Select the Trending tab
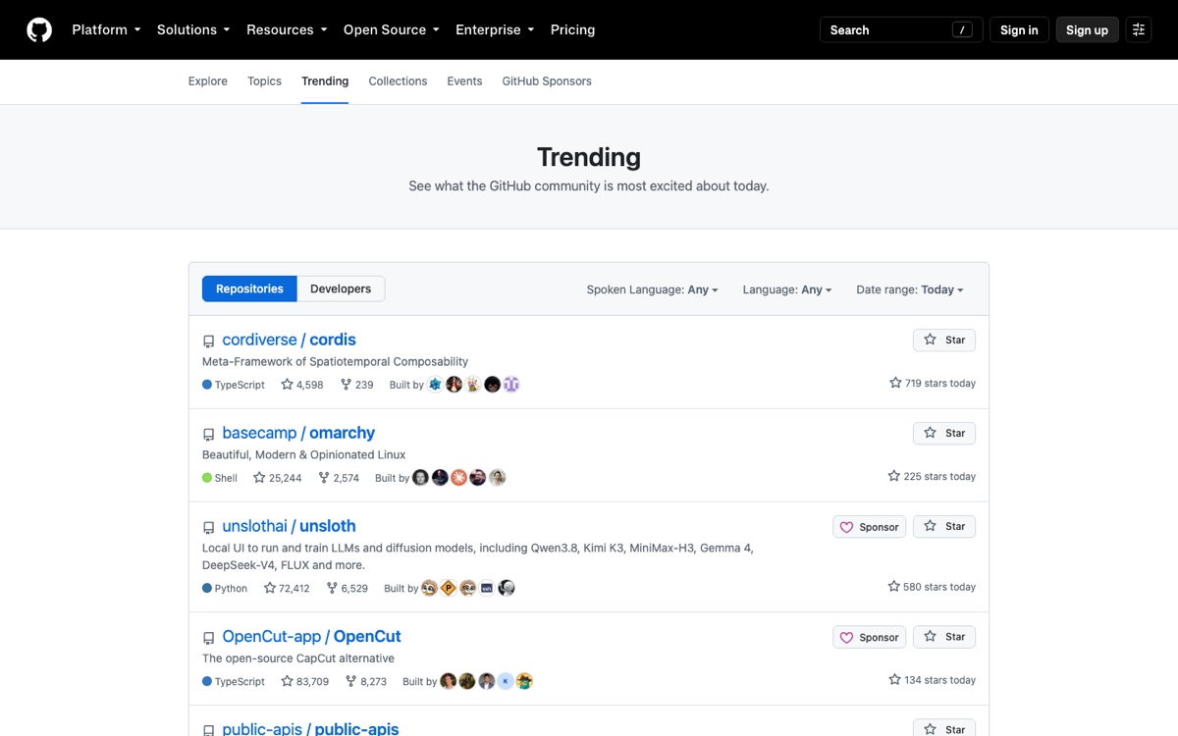The height and width of the screenshot is (736, 1178). click(325, 81)
